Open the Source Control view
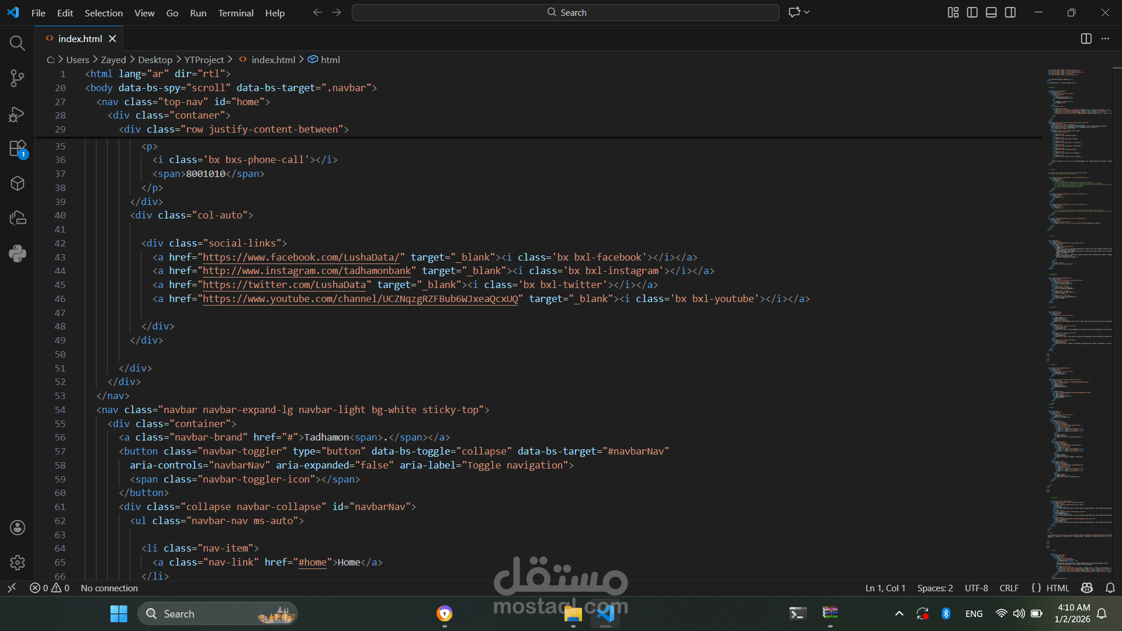 18,78
